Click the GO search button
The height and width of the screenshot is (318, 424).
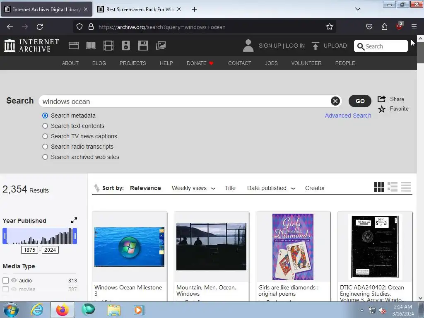[x=360, y=101]
